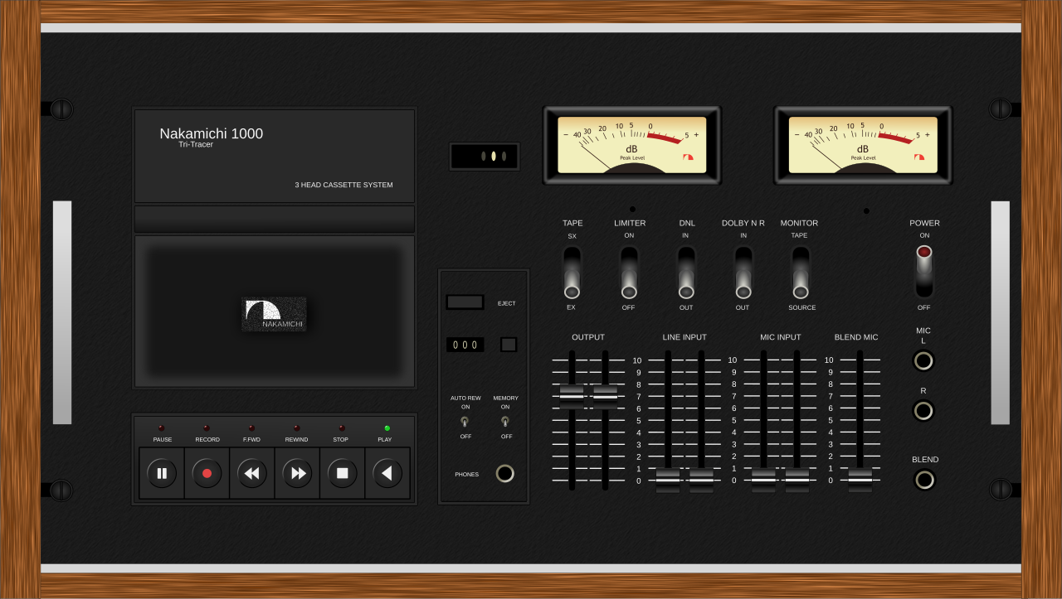Click the "LINE INPUT" section label
The height and width of the screenshot is (599, 1062).
point(684,337)
